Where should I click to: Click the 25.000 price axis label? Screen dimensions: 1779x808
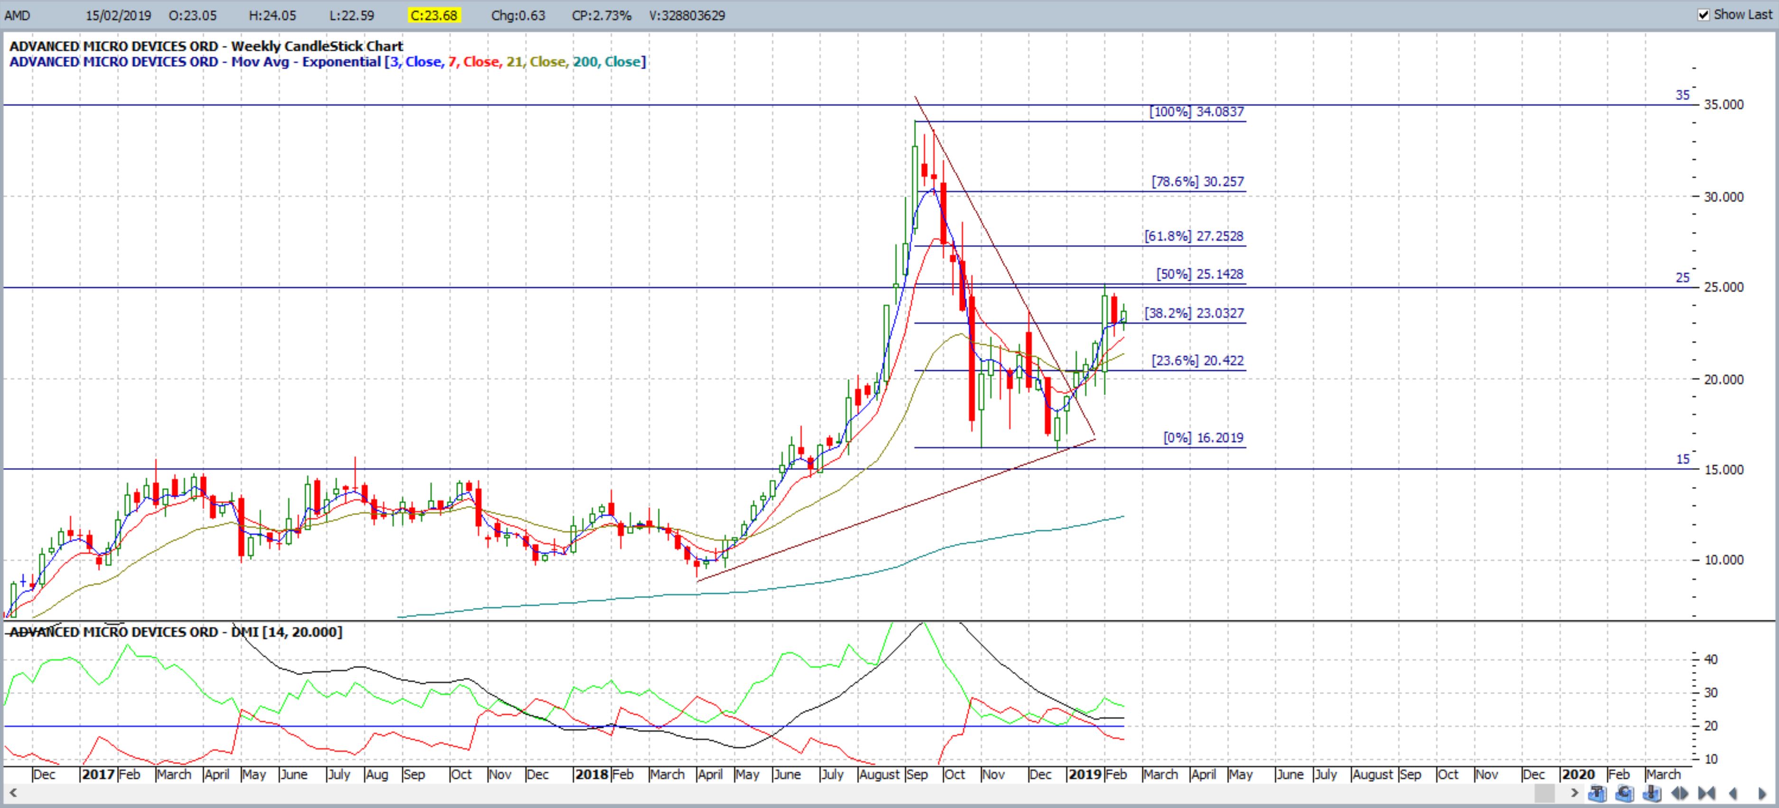1724,288
